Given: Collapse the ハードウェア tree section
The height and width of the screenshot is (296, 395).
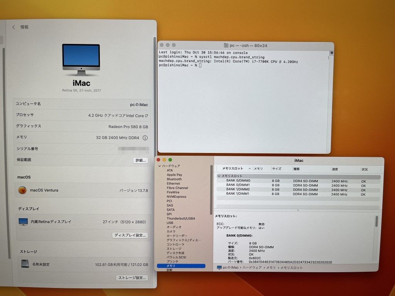Looking at the screenshot, I should click(159, 166).
